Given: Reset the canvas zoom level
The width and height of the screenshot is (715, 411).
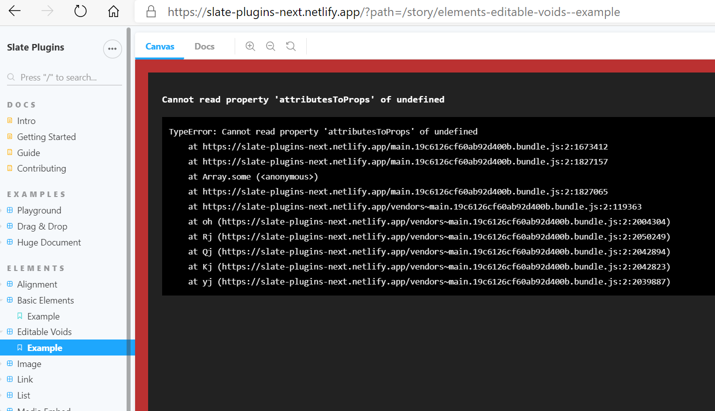Looking at the screenshot, I should [291, 45].
